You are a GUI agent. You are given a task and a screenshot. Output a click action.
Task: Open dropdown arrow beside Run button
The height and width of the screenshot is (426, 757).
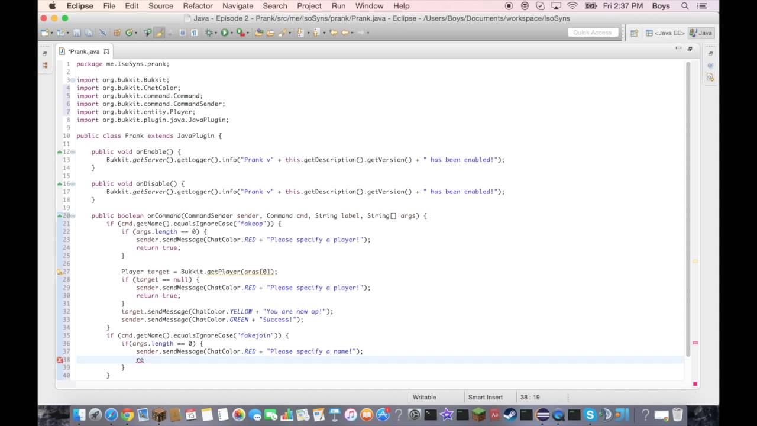point(232,33)
